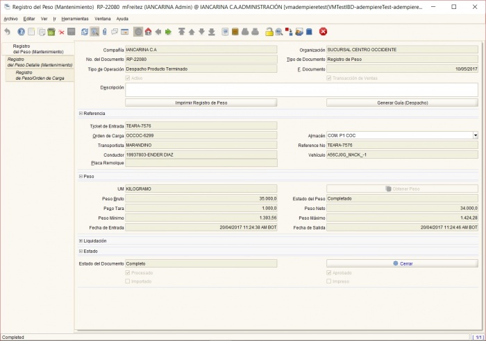Click the Obtener Peso button
Image resolution: width=486 pixels, height=341 pixels.
click(402, 189)
